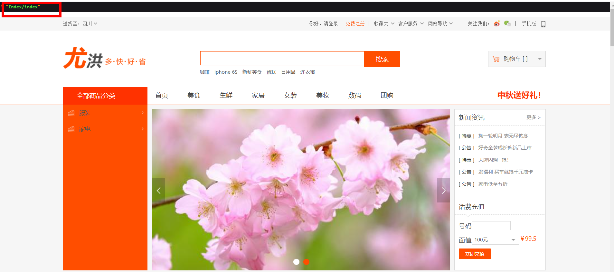The width and height of the screenshot is (614, 272).
Task: Click the ¥99.5 price text
Action: click(528, 239)
